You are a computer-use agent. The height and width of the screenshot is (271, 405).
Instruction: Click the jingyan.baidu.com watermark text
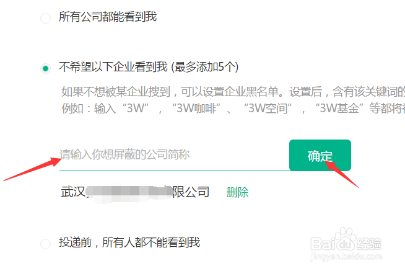[346, 256]
